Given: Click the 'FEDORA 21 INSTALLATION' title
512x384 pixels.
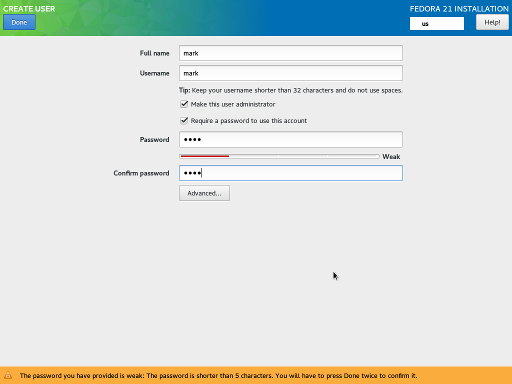Looking at the screenshot, I should coord(459,8).
